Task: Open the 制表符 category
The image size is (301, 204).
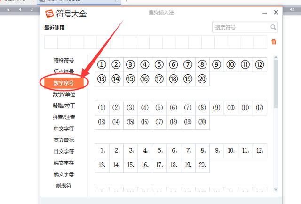Action: 64,186
